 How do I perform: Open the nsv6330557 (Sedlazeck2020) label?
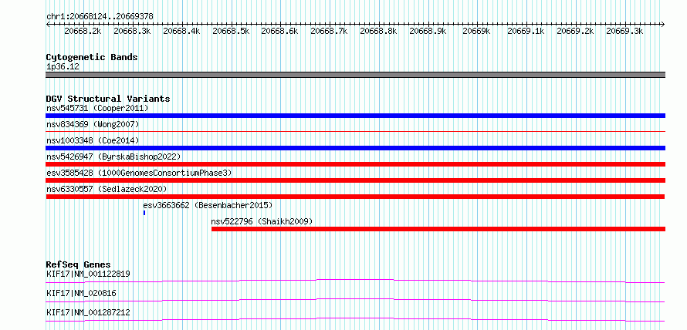(x=107, y=189)
